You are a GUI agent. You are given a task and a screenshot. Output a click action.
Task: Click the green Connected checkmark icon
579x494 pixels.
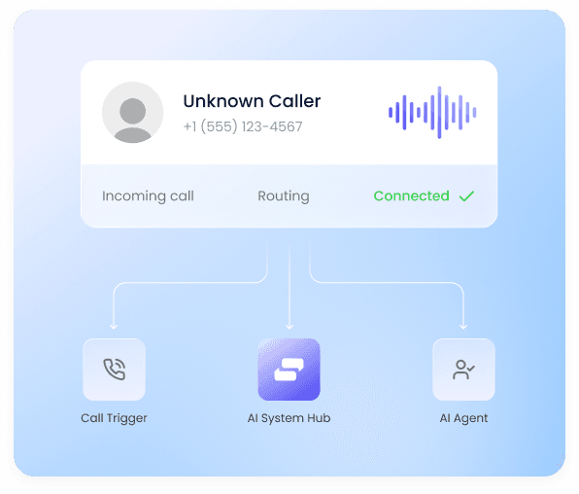[x=466, y=196]
